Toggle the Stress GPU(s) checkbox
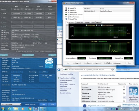139x111 pixels. 69,19
